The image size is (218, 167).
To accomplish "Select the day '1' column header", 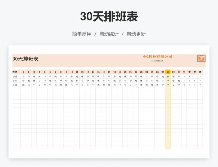I will (23, 72).
